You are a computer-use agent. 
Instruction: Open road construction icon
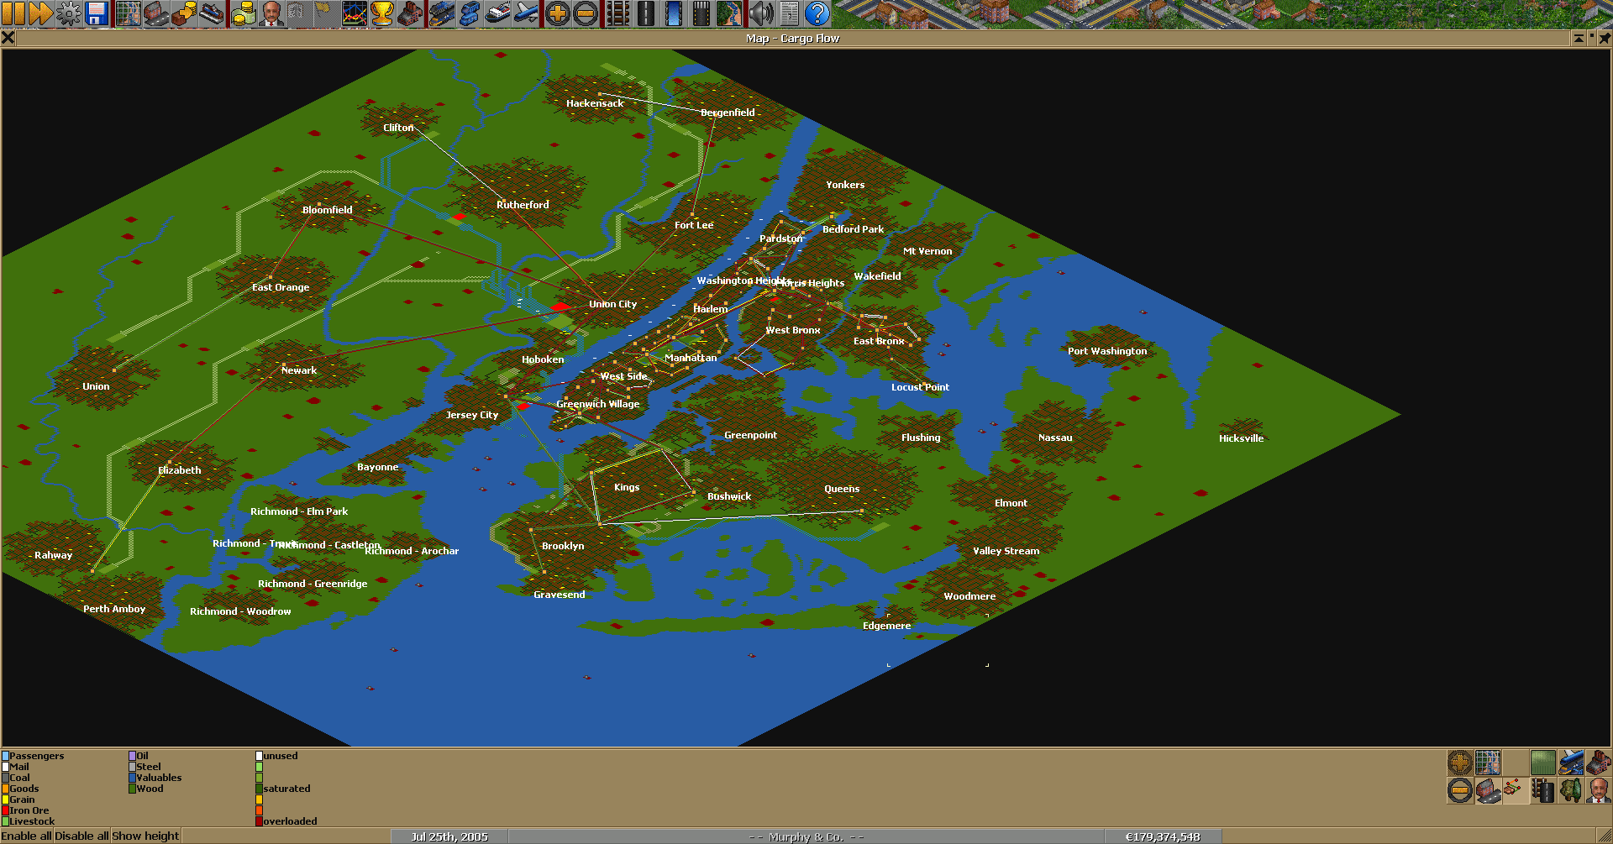tap(646, 13)
